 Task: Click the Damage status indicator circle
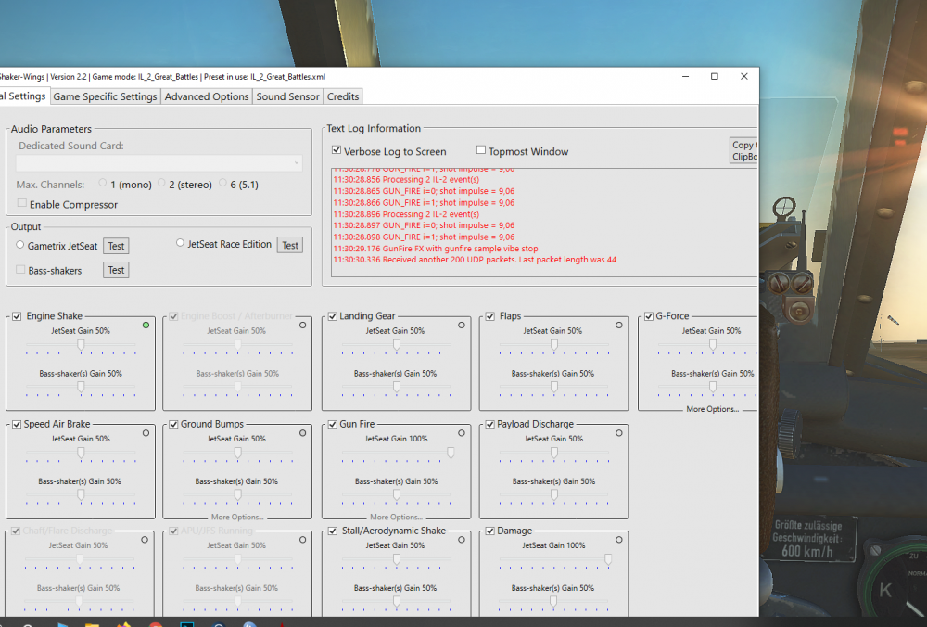[x=618, y=540]
